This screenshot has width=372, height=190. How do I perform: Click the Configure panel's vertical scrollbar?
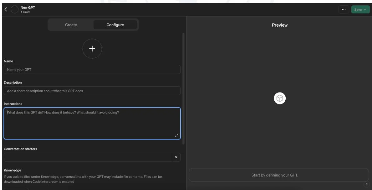pyautogui.click(x=183, y=88)
